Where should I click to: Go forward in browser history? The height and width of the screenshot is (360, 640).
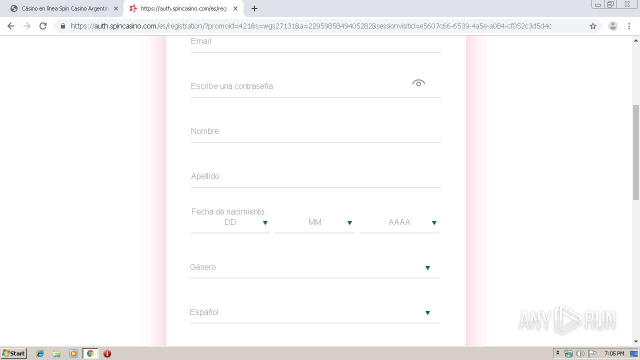coord(27,26)
